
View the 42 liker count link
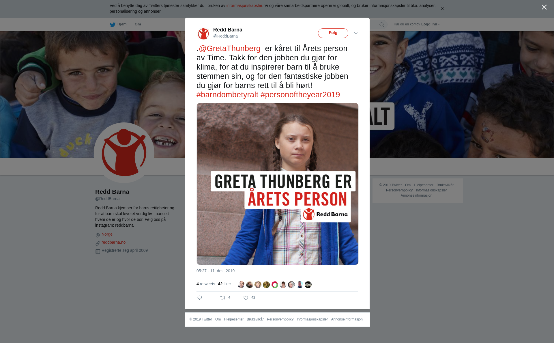tap(224, 284)
